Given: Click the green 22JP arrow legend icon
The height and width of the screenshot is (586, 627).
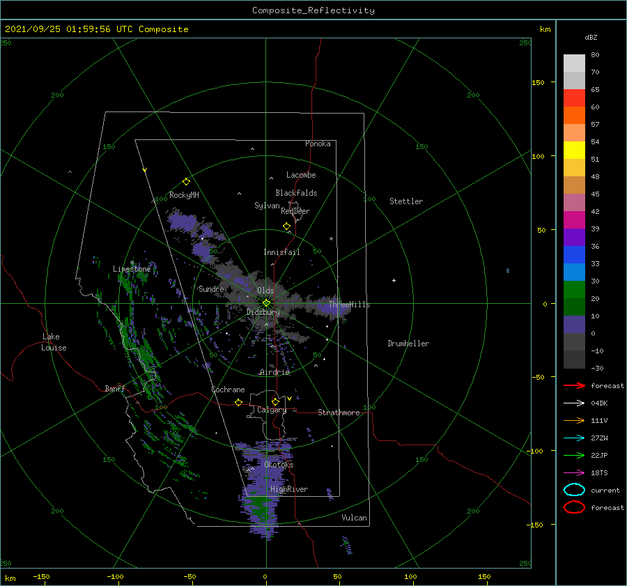Looking at the screenshot, I should point(574,455).
